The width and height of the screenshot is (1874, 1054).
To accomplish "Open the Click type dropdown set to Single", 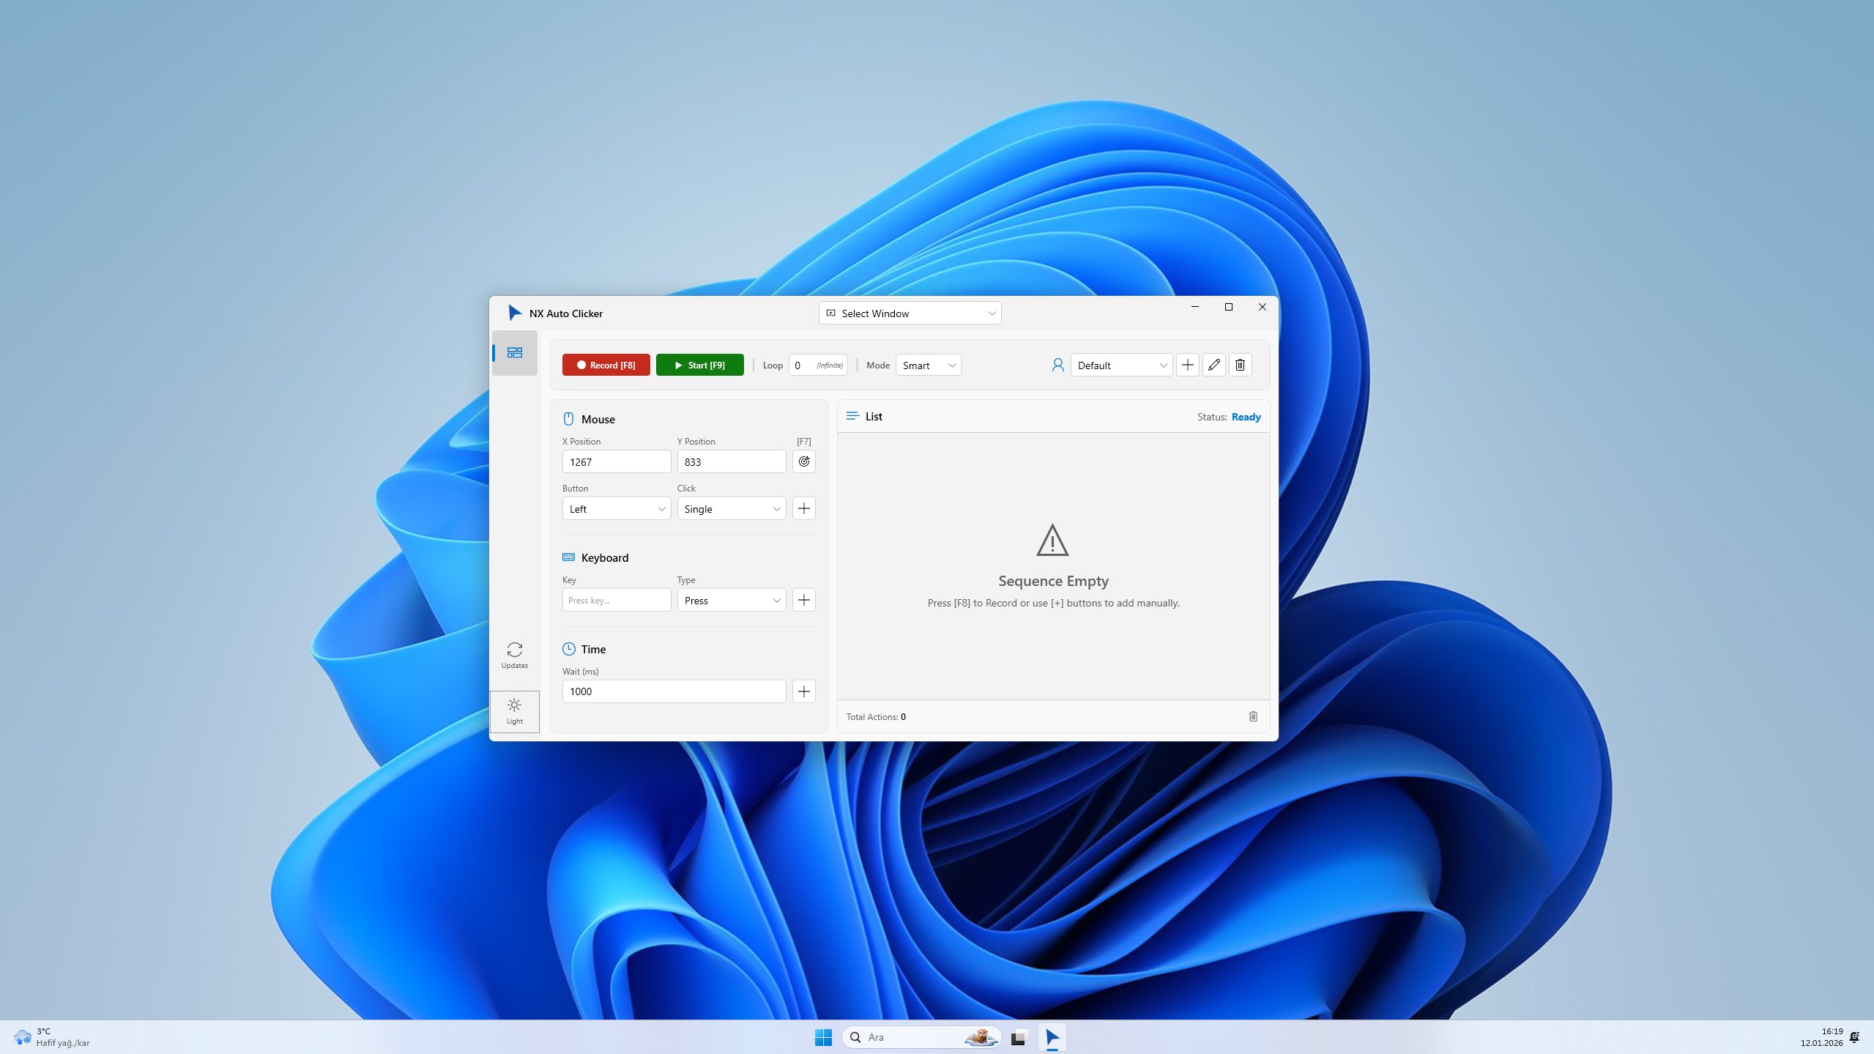I will (x=731, y=508).
